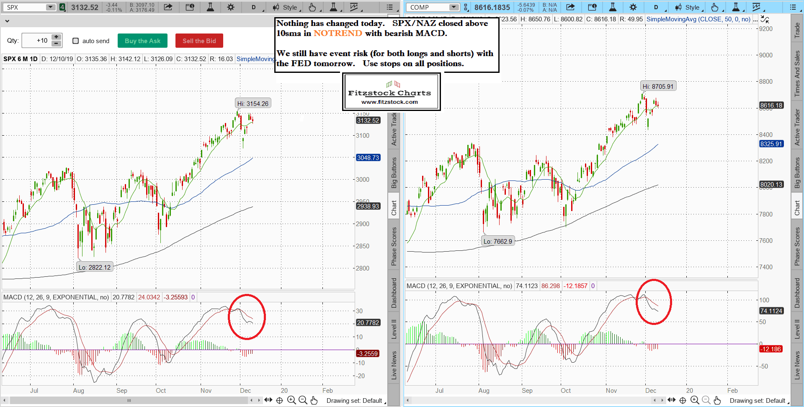Zoom in on the SPX chart
804x407 pixels.
(x=291, y=400)
